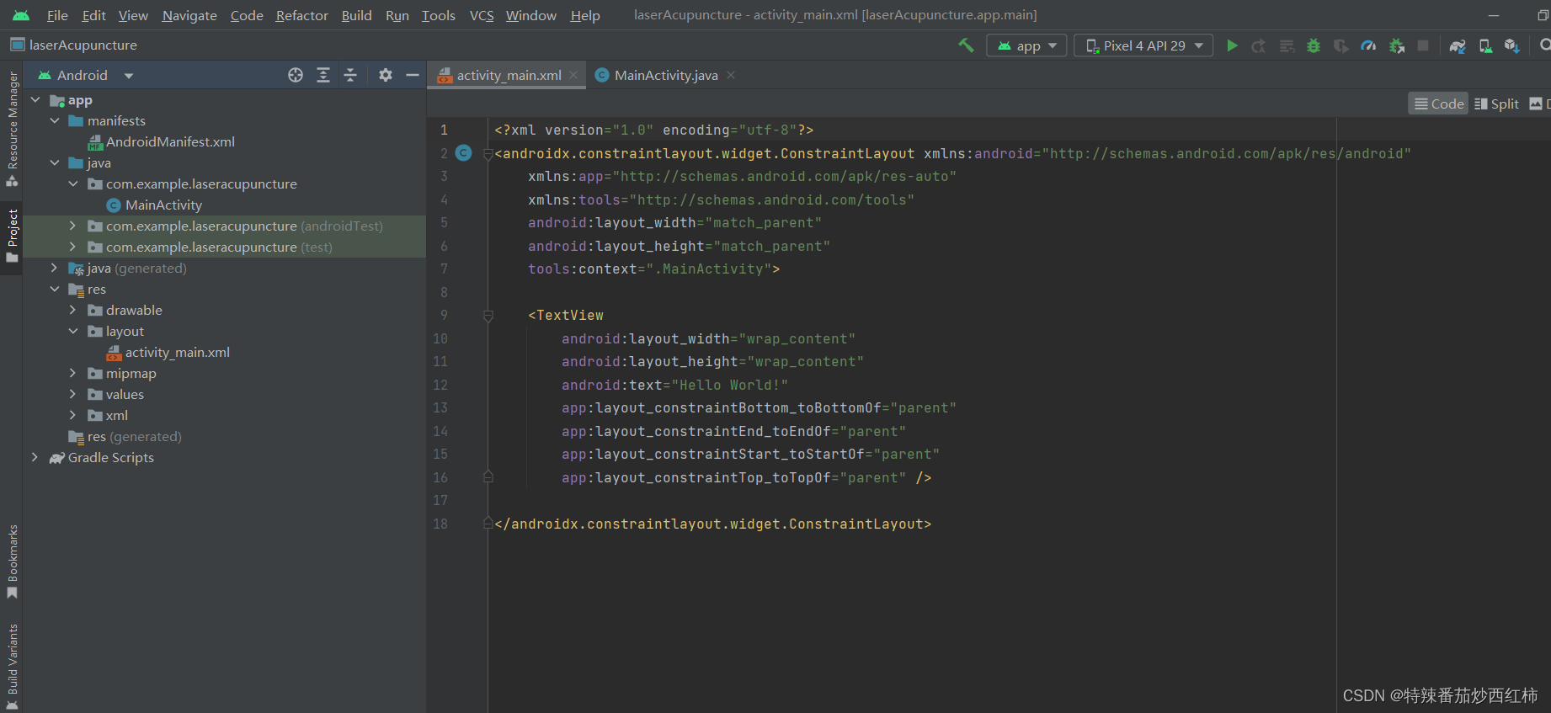The image size is (1551, 713).
Task: Click the Apply Code Changes icon
Action: click(1287, 45)
